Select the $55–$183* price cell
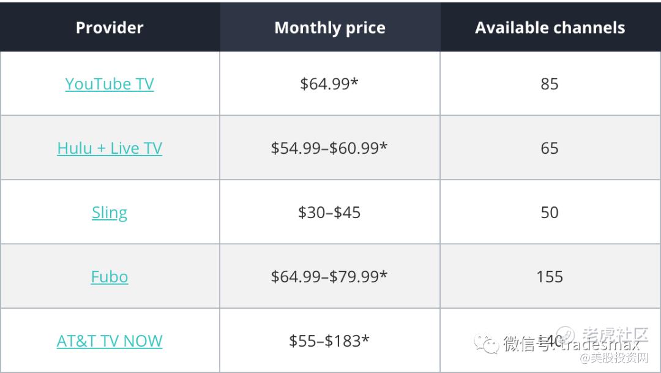Image resolution: width=661 pixels, height=373 pixels. click(x=329, y=341)
